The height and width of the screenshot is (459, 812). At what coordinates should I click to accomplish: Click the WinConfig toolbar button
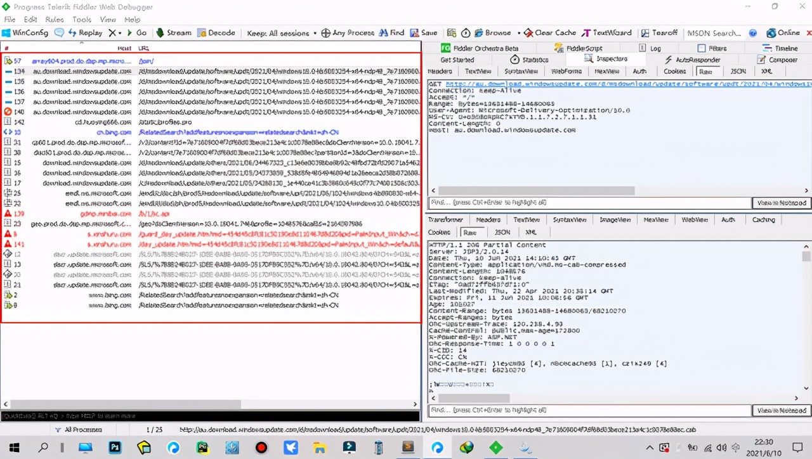pyautogui.click(x=25, y=33)
